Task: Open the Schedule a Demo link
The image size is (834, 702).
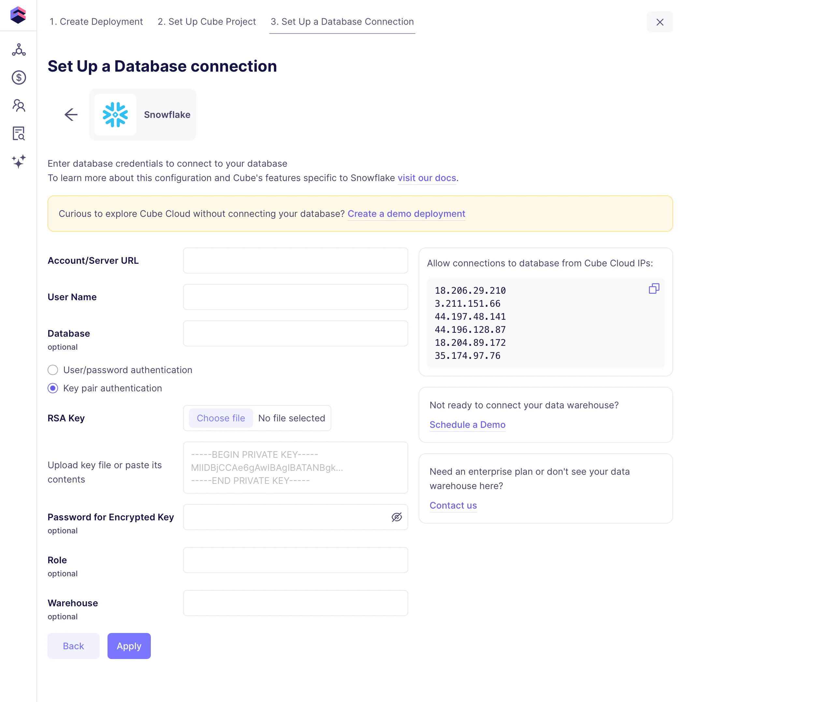Action: pos(467,425)
